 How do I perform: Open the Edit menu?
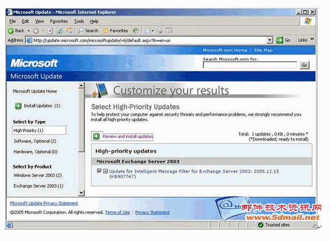click(x=25, y=21)
